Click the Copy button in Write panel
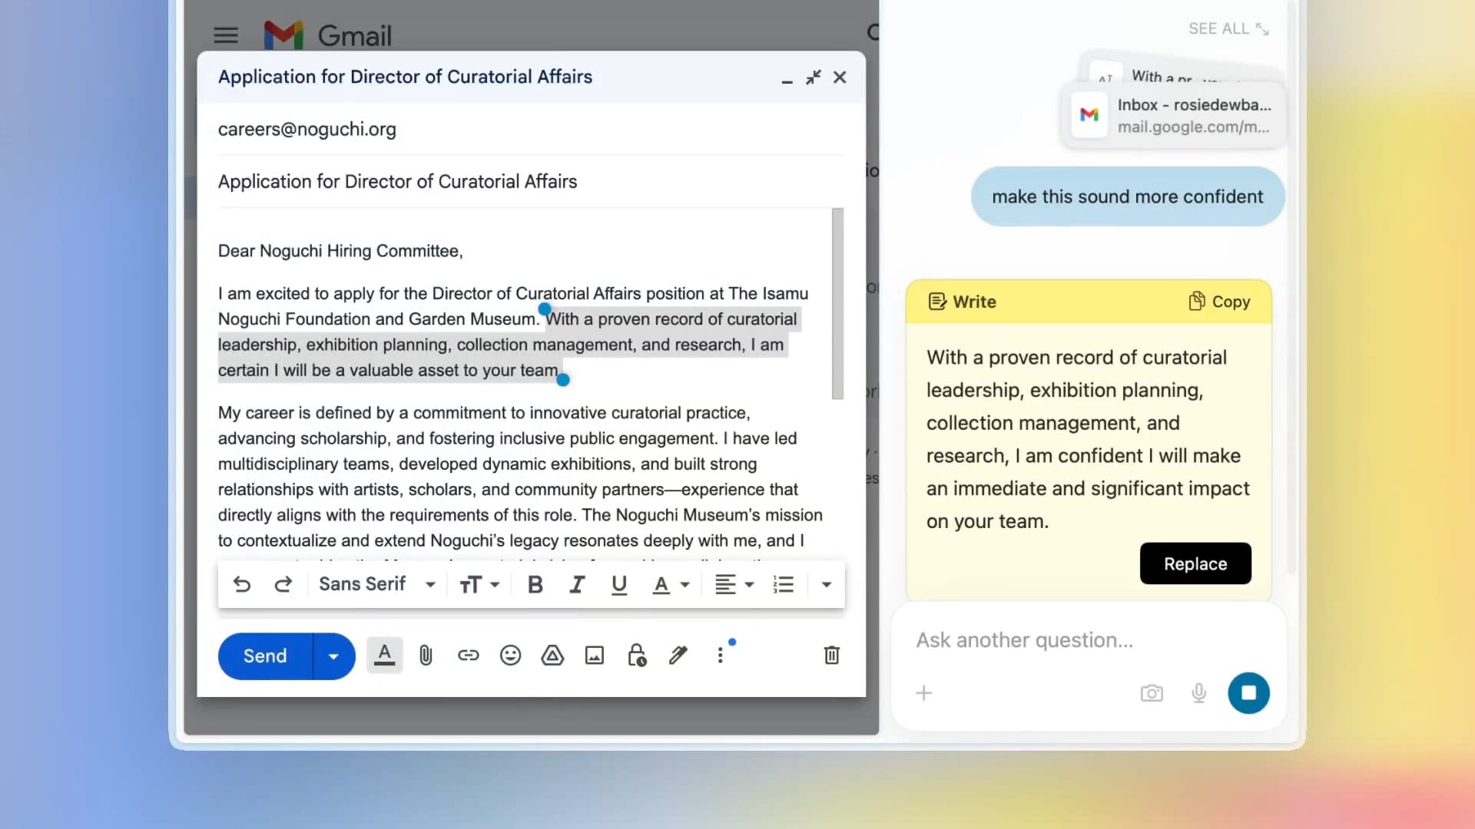 pos(1219,302)
